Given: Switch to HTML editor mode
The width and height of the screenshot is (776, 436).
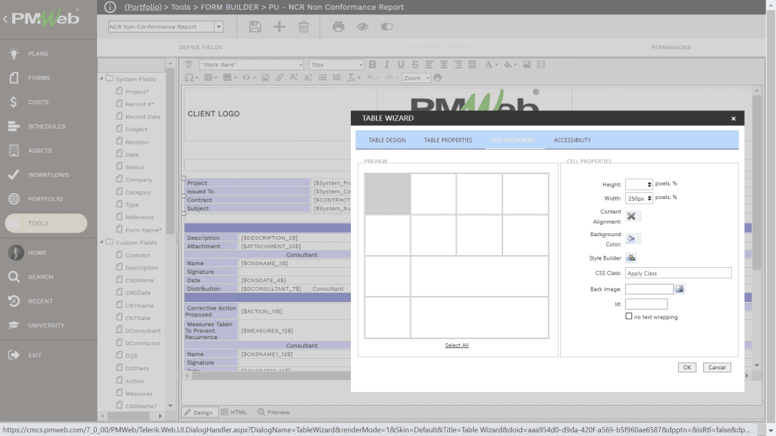Looking at the screenshot, I should pos(233,413).
